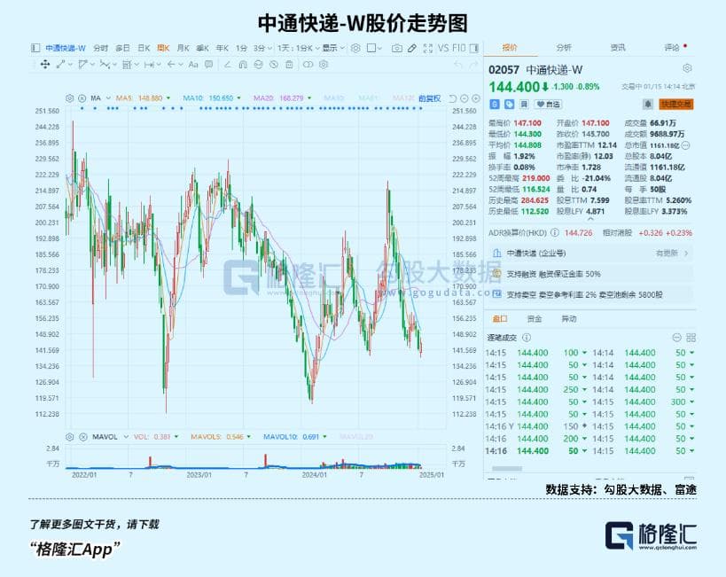This screenshot has height=577, width=726.
Task: Switch to the 资金 tab
Action: (535, 318)
